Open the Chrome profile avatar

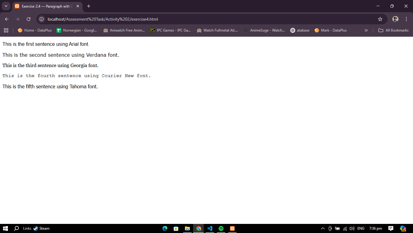pyautogui.click(x=395, y=19)
